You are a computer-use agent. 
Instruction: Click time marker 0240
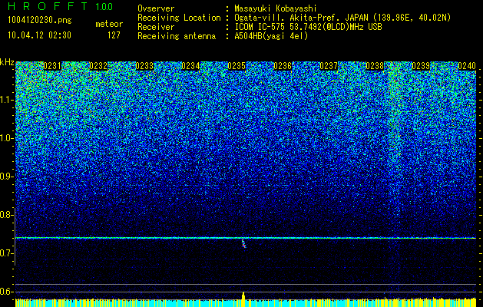click(467, 66)
